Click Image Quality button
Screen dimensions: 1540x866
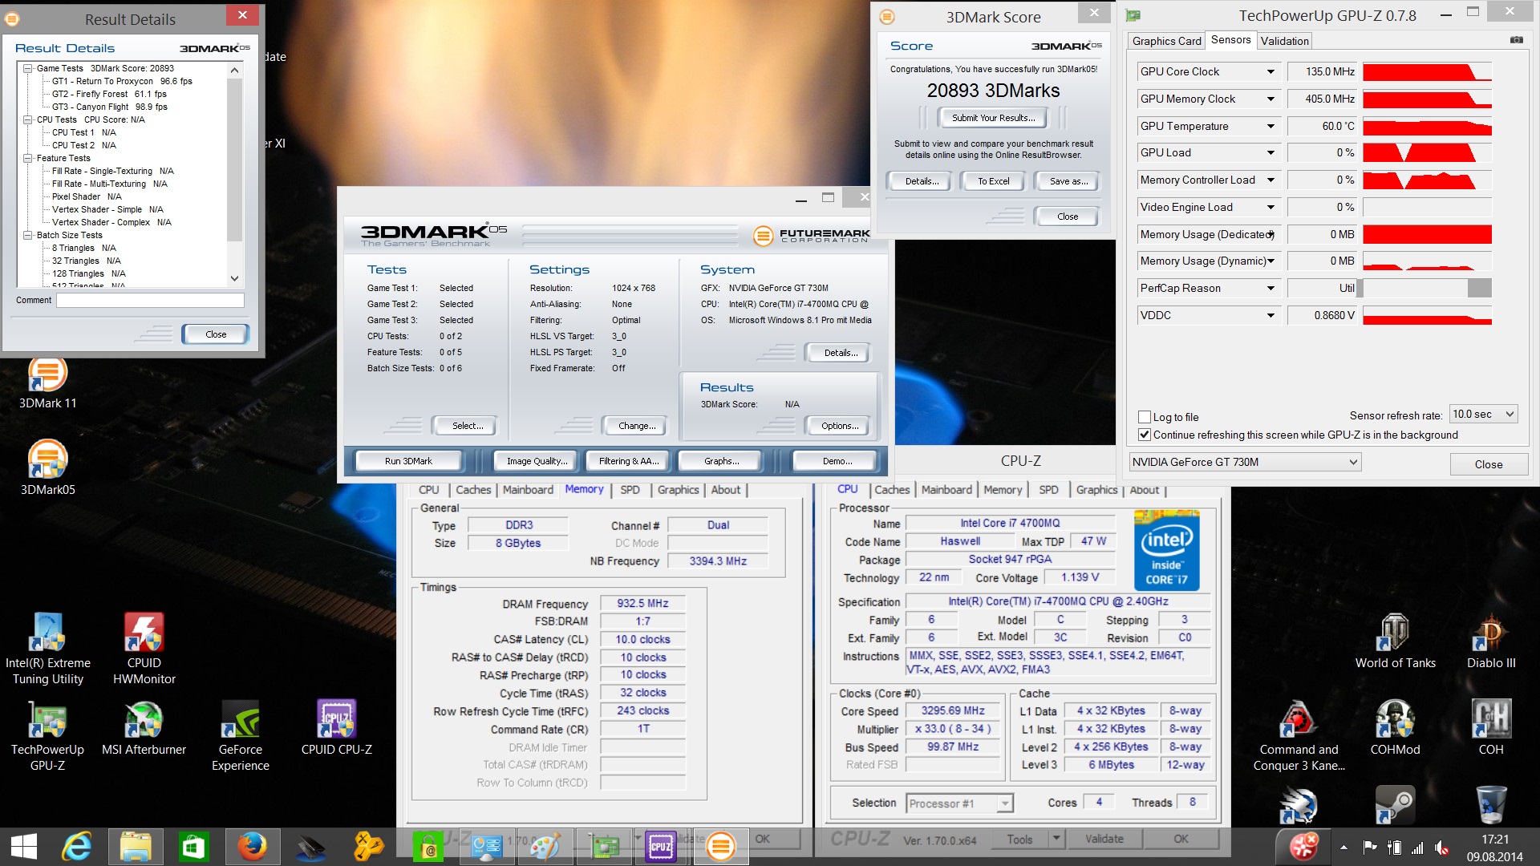coord(537,461)
